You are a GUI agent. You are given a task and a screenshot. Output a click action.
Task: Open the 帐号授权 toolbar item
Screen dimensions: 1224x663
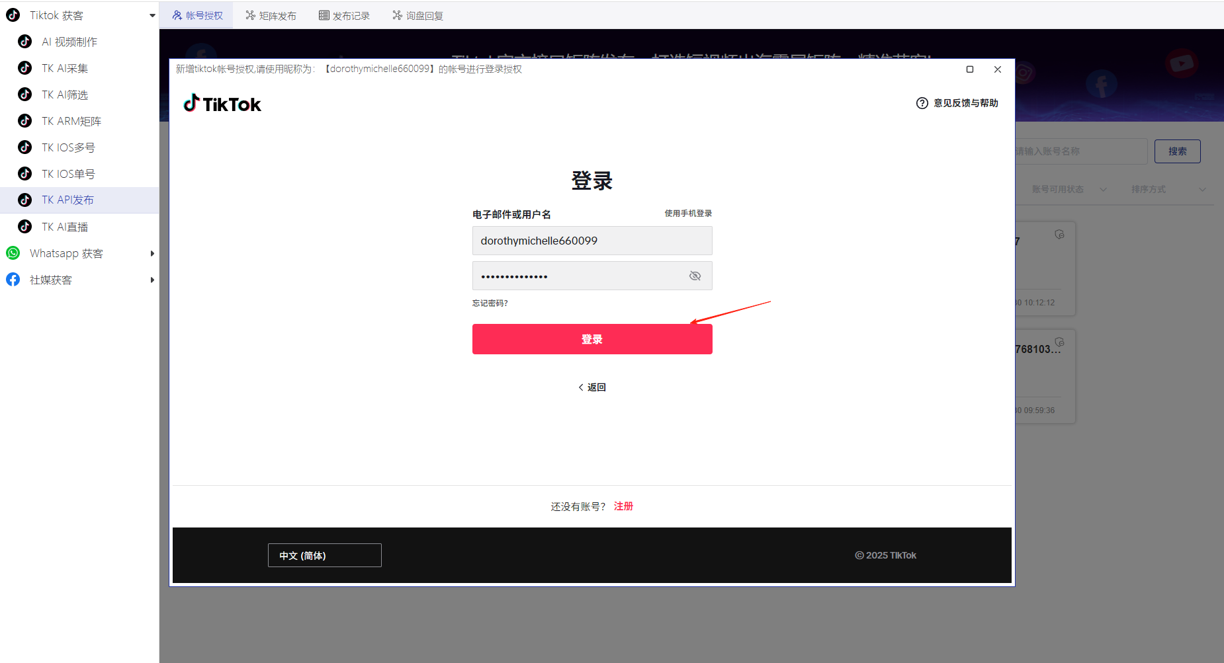[x=197, y=15]
